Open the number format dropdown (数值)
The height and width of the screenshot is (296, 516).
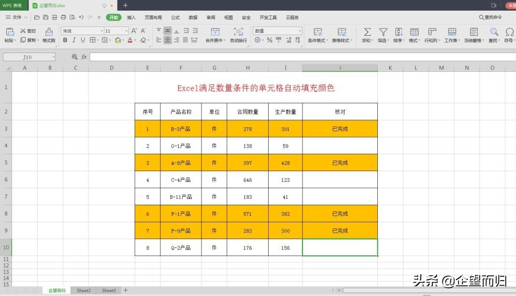[300, 31]
